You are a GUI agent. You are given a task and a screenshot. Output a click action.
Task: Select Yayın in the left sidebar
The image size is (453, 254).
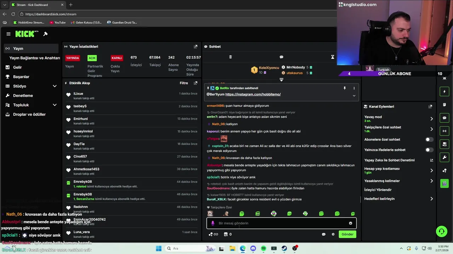[x=31, y=48]
